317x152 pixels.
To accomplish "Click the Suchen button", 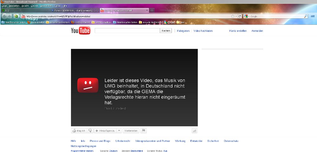I will 166,31.
